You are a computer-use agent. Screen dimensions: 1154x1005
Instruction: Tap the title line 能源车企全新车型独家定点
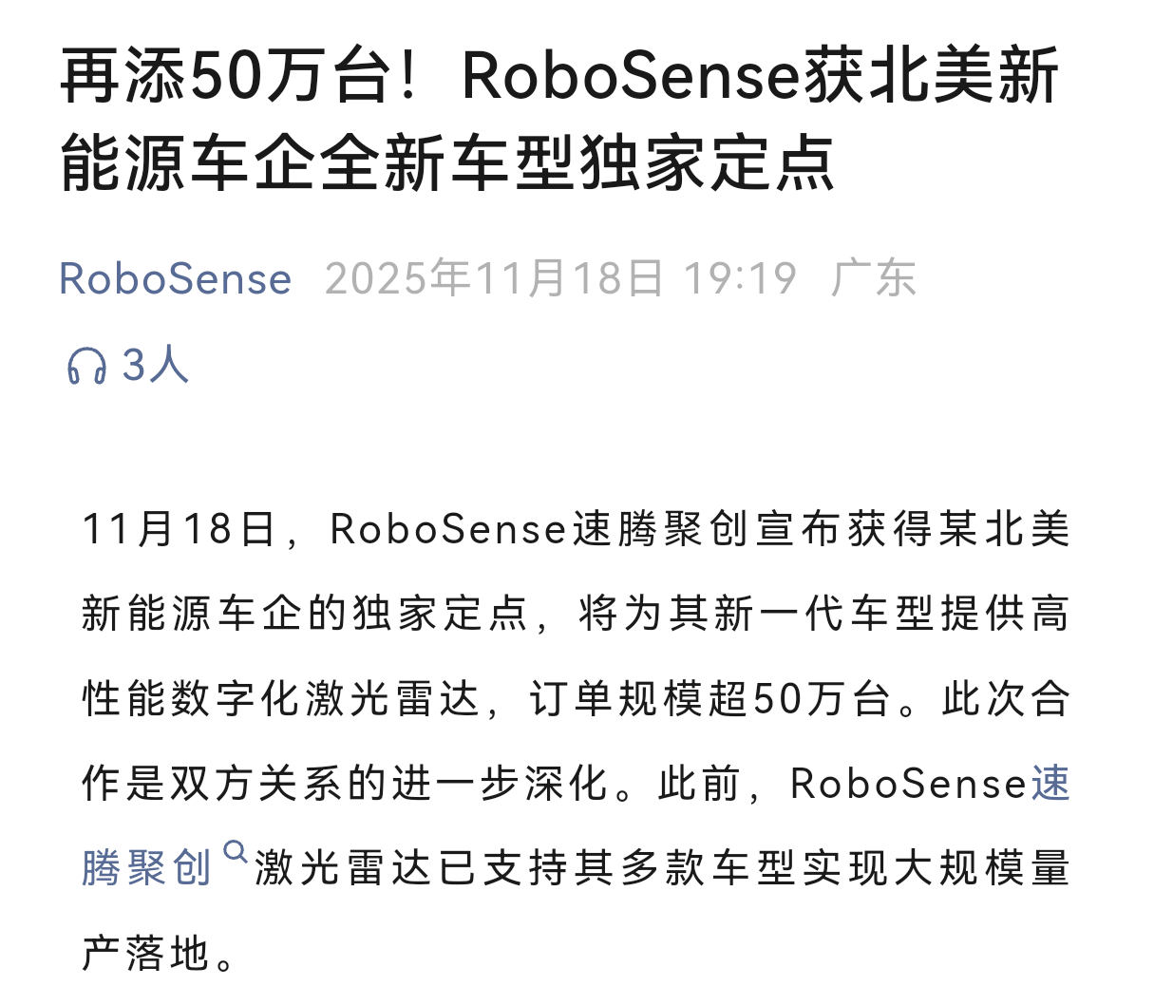(x=447, y=163)
